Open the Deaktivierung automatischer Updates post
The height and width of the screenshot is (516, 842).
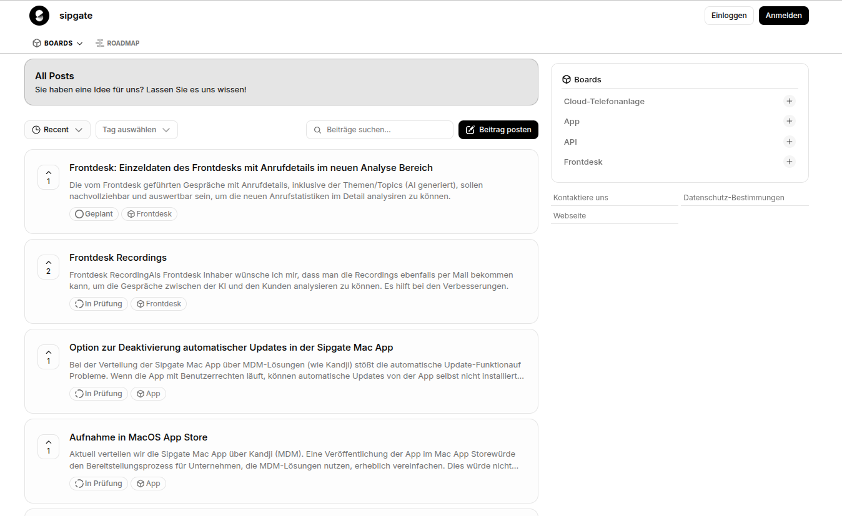tap(231, 348)
